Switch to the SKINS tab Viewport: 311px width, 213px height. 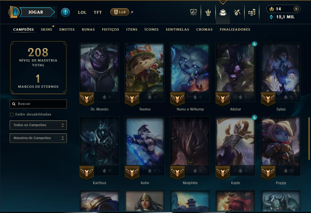click(x=47, y=29)
